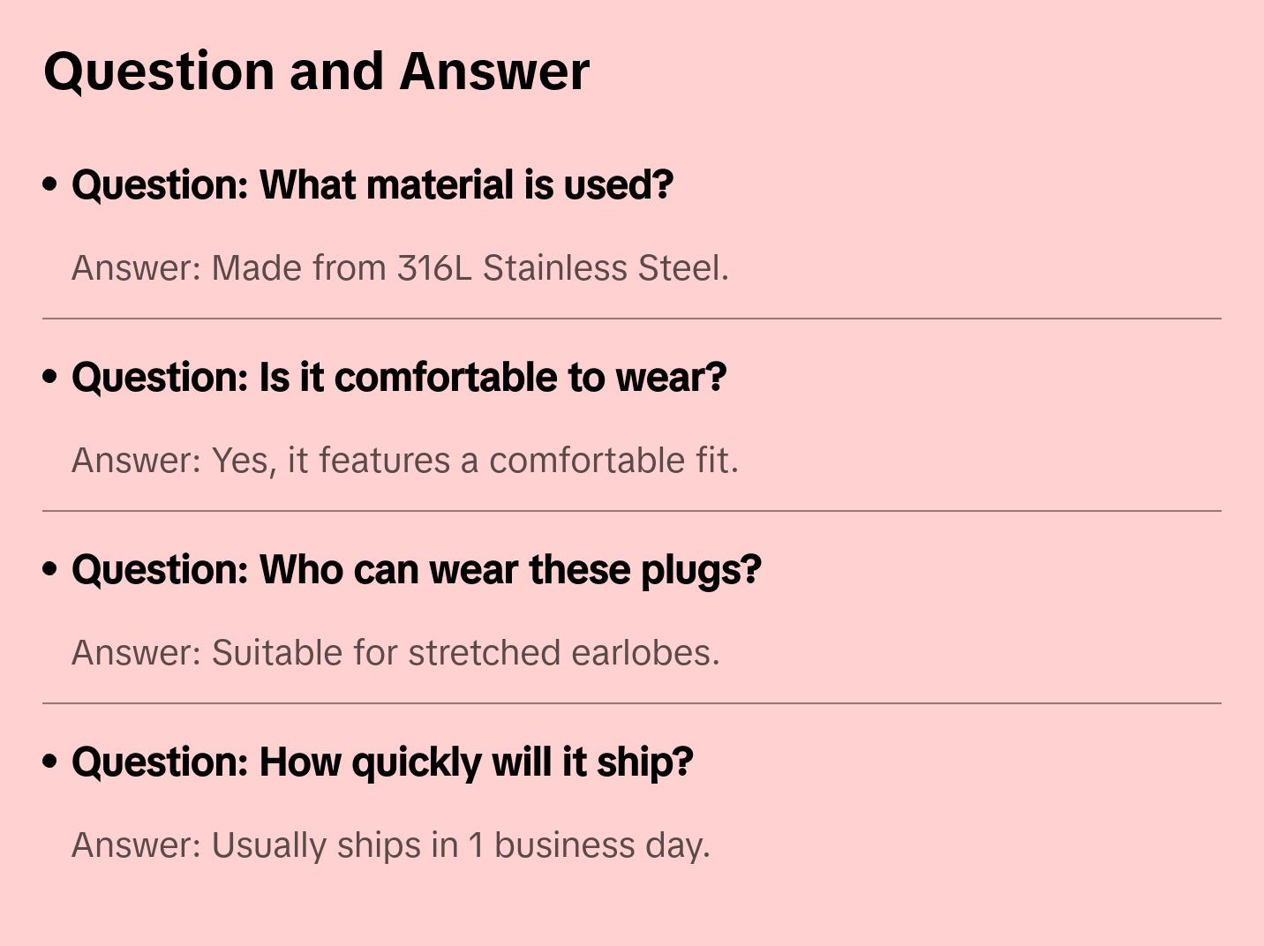Click the divider line below the stretched earlobes answer
Image resolution: width=1264 pixels, height=946 pixels.
click(632, 703)
